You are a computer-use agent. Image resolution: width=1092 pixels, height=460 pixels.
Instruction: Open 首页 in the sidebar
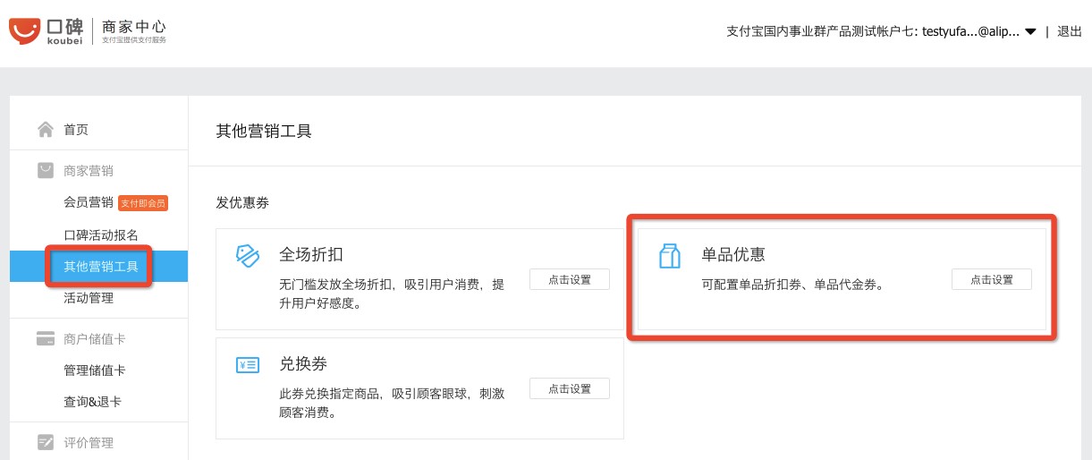click(76, 130)
